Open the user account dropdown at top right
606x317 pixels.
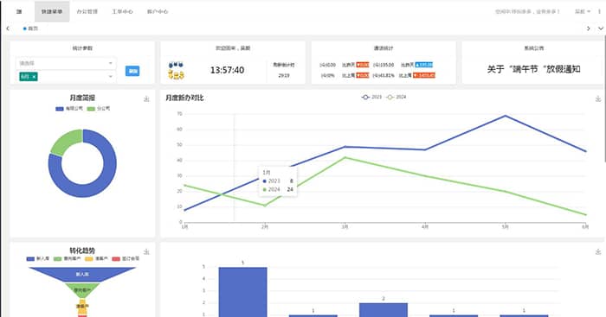click(x=583, y=11)
